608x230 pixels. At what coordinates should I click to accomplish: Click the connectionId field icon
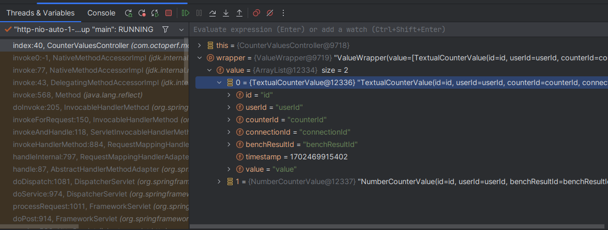pos(240,132)
